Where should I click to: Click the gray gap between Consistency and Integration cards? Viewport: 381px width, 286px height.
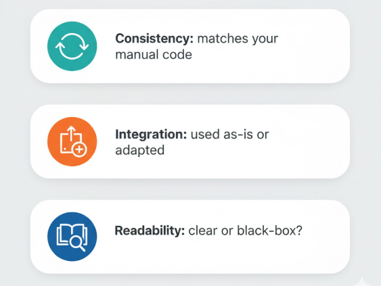tap(190, 94)
